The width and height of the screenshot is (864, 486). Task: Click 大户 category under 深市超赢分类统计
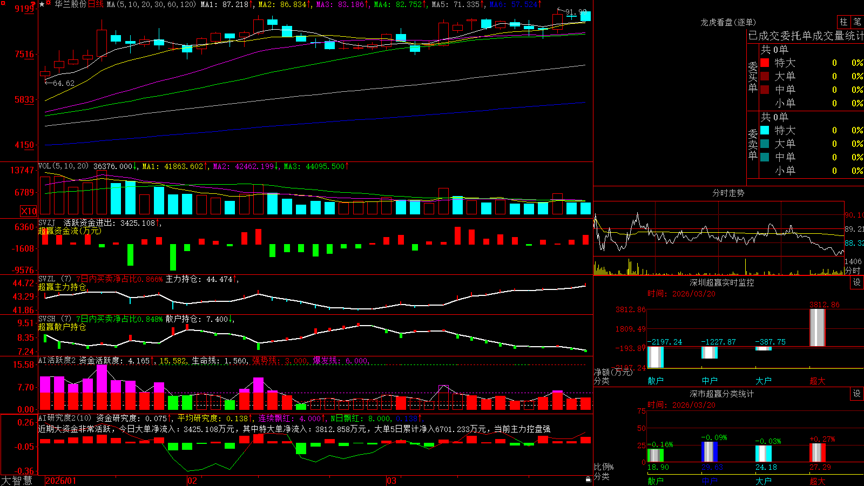point(764,481)
